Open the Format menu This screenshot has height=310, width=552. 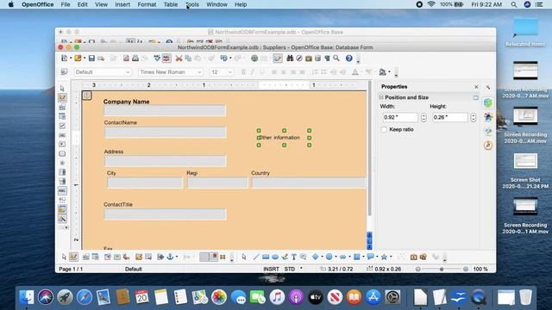pyautogui.click(x=147, y=4)
